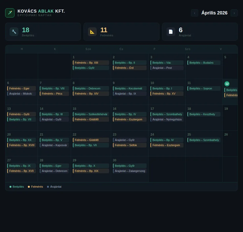243x232 pixels.
Task: Go to previous month with left chevron
Action: pyautogui.click(x=195, y=13)
